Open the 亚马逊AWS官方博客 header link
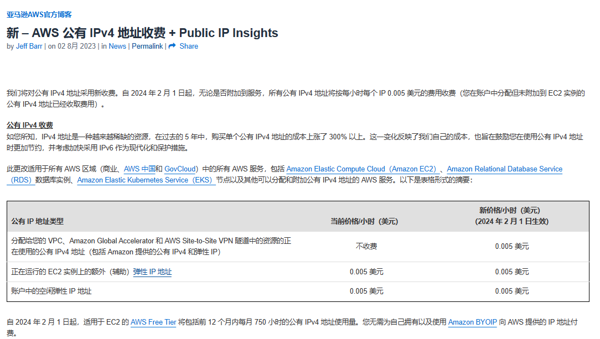Screen dimensions: 600x339 (x=39, y=14)
